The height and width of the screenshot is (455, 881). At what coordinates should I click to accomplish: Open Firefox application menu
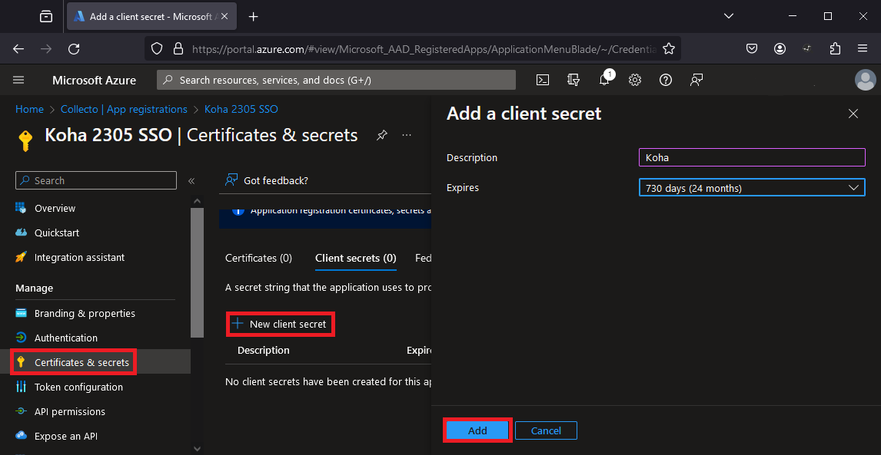pos(863,49)
